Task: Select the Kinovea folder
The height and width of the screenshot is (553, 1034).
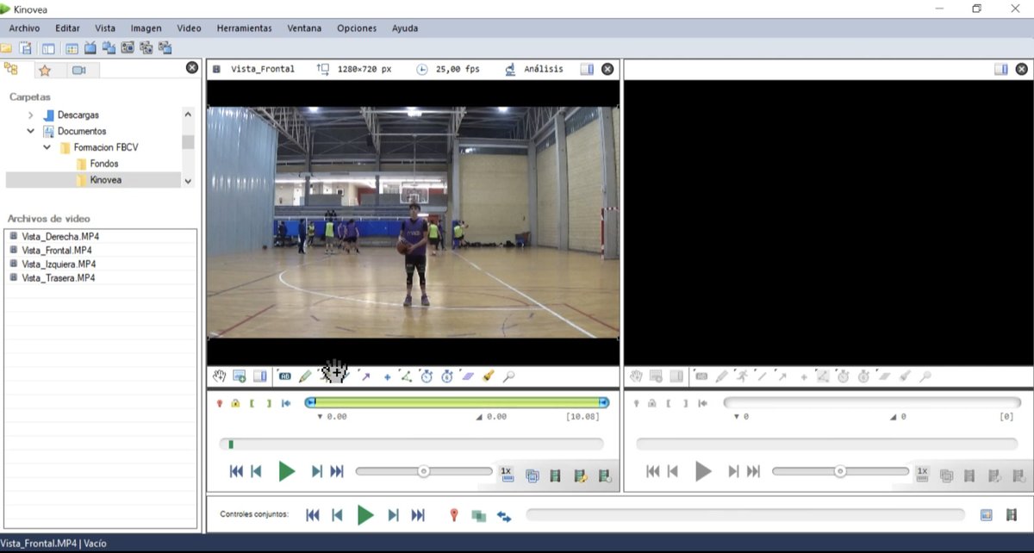Action: 105,180
